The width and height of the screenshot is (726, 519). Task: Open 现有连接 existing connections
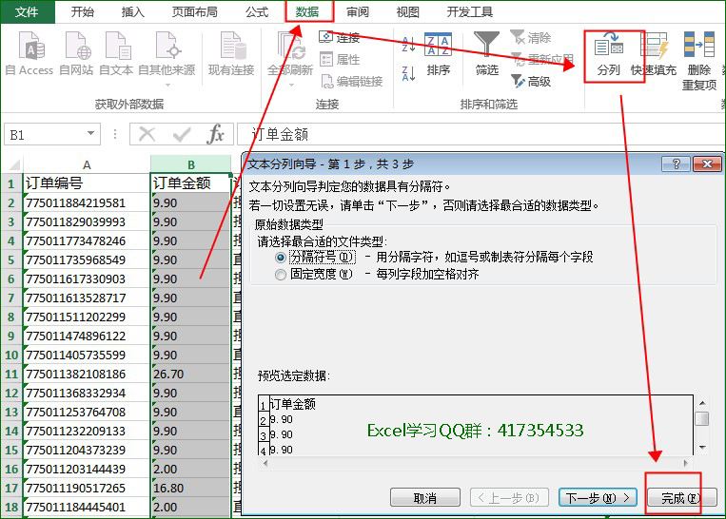click(231, 53)
